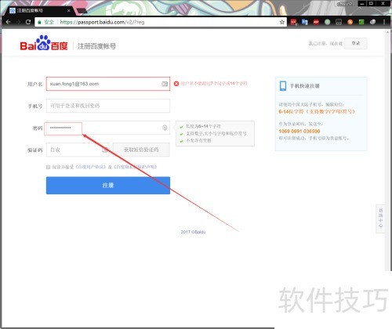This screenshot has height=329, width=392.
Task: Click the verification code input field
Action: (78, 150)
